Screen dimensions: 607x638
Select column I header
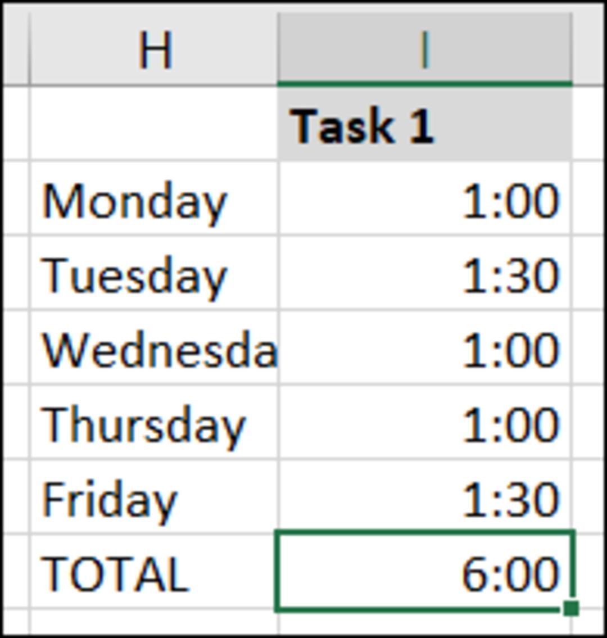[x=425, y=49]
